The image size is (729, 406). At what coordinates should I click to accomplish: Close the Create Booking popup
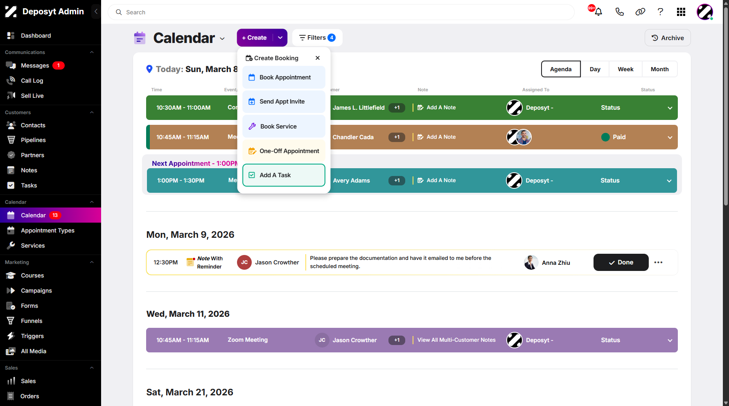pyautogui.click(x=318, y=58)
